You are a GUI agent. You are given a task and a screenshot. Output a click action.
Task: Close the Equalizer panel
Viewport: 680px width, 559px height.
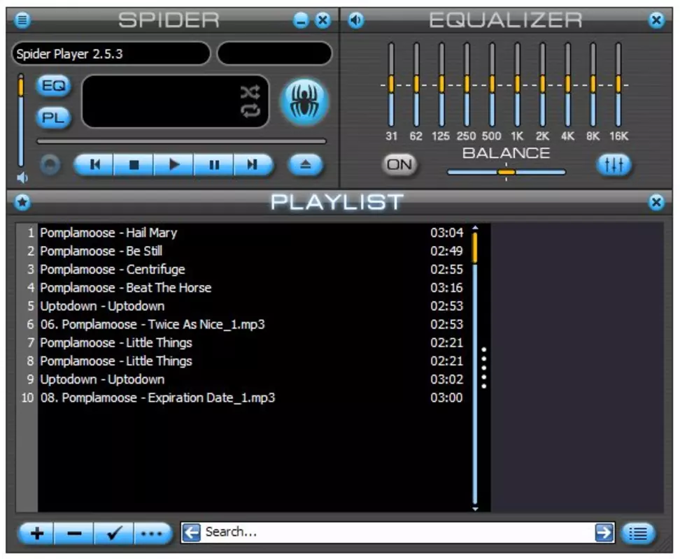point(657,20)
